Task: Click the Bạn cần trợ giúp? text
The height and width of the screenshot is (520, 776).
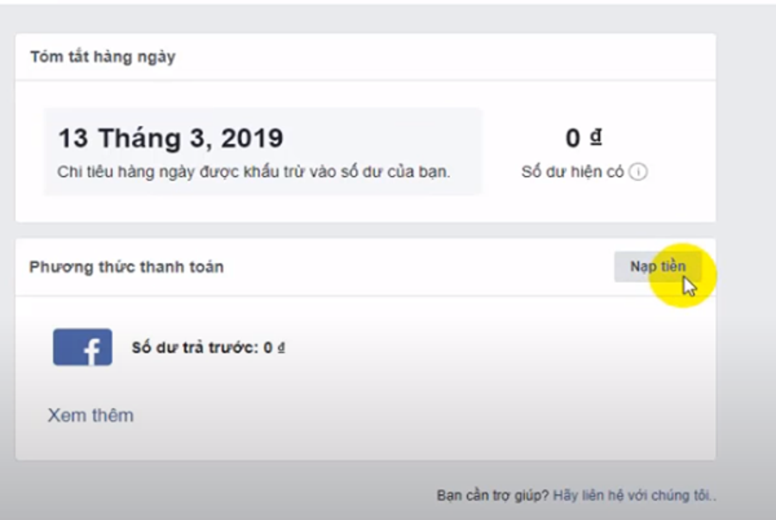Action: [492, 496]
